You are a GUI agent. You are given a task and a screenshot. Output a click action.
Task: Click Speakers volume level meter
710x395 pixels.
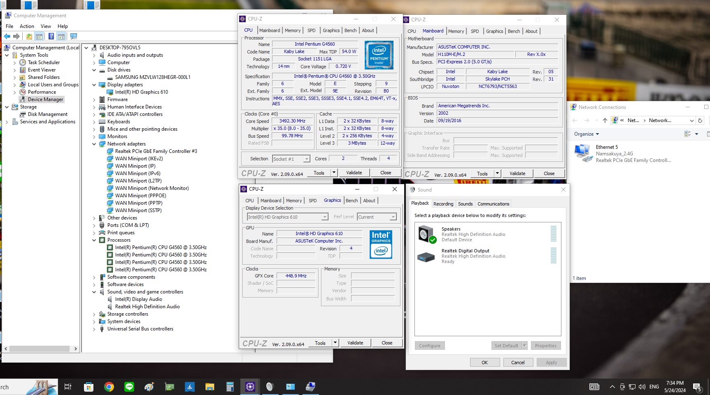[x=554, y=234]
